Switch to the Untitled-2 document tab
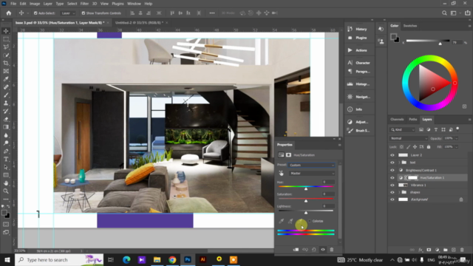The height and width of the screenshot is (266, 473). 139,23
